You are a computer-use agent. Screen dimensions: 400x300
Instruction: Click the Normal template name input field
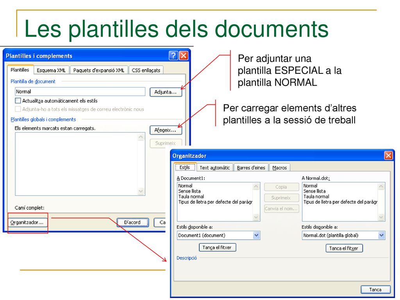80,91
